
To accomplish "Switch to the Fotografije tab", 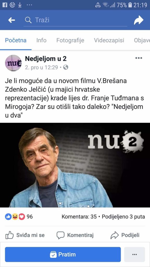I will (70, 40).
